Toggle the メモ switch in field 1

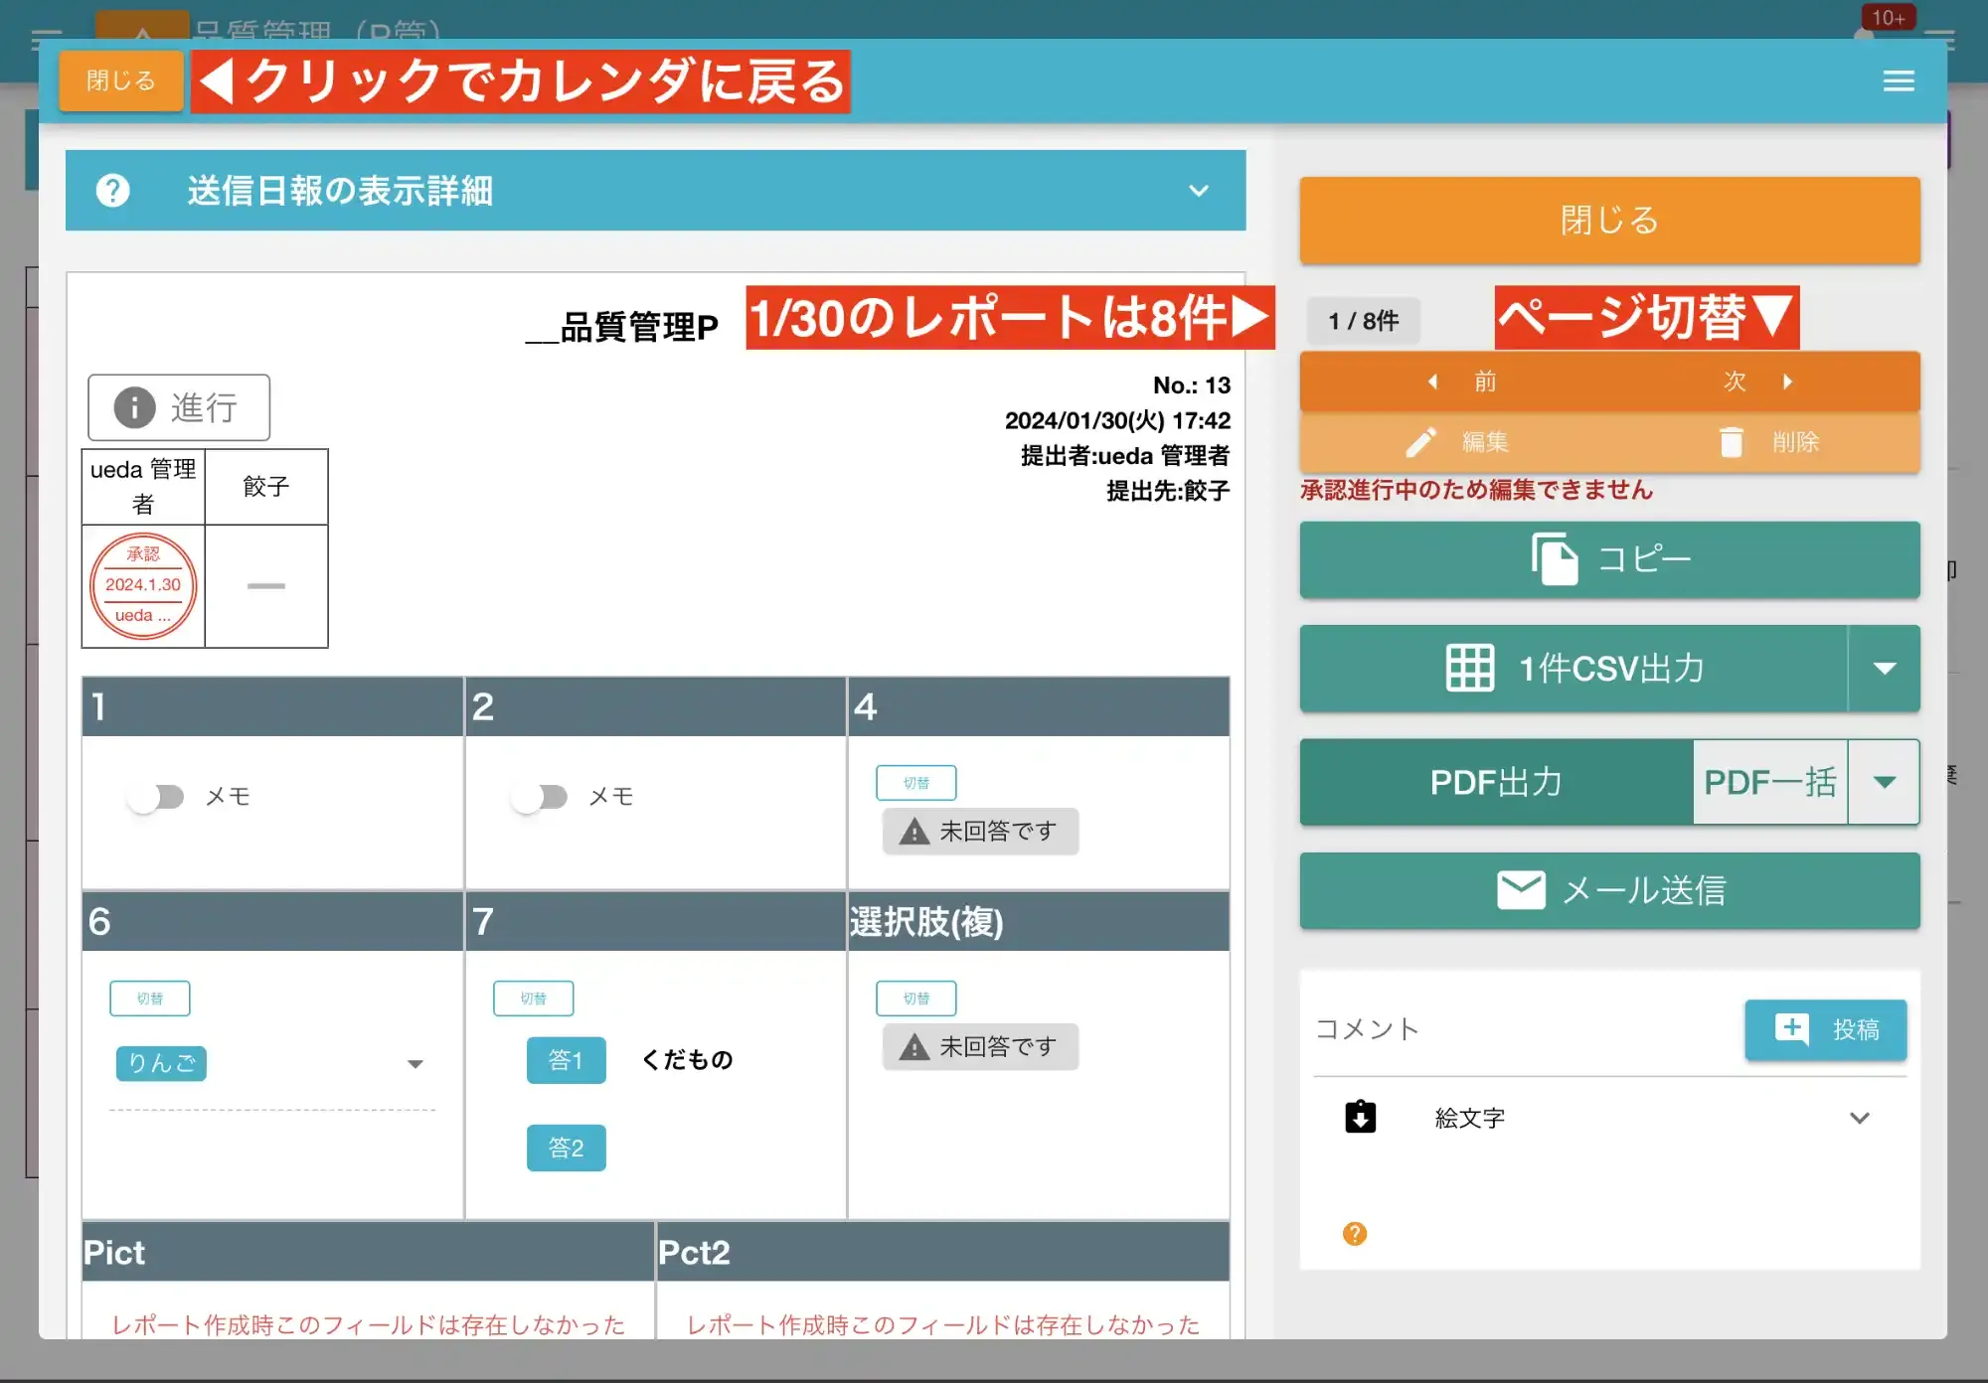point(157,795)
